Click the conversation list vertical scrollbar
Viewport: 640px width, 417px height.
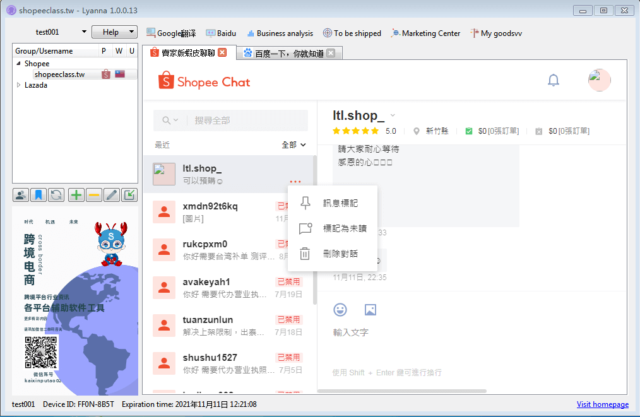click(x=315, y=230)
